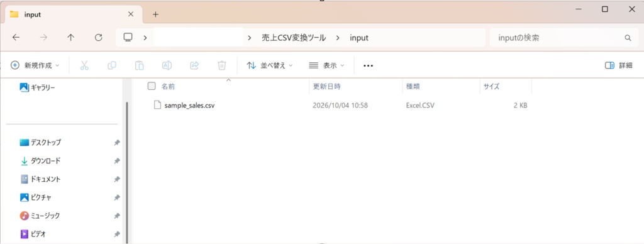The width and height of the screenshot is (644, 244).
Task: Unpin デスクトップ using its pin icon
Action: [116, 143]
